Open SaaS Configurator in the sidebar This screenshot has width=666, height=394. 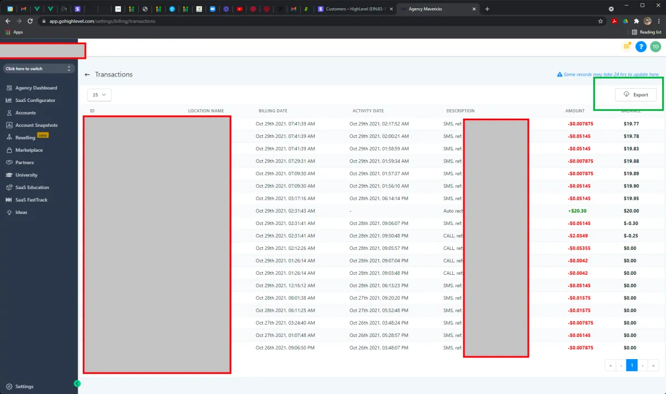tap(31, 100)
